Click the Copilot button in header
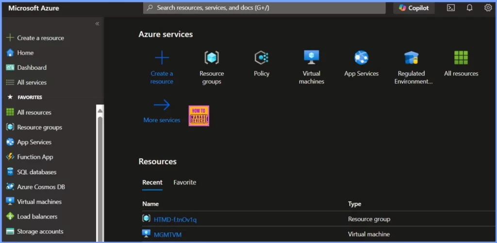 coord(414,8)
